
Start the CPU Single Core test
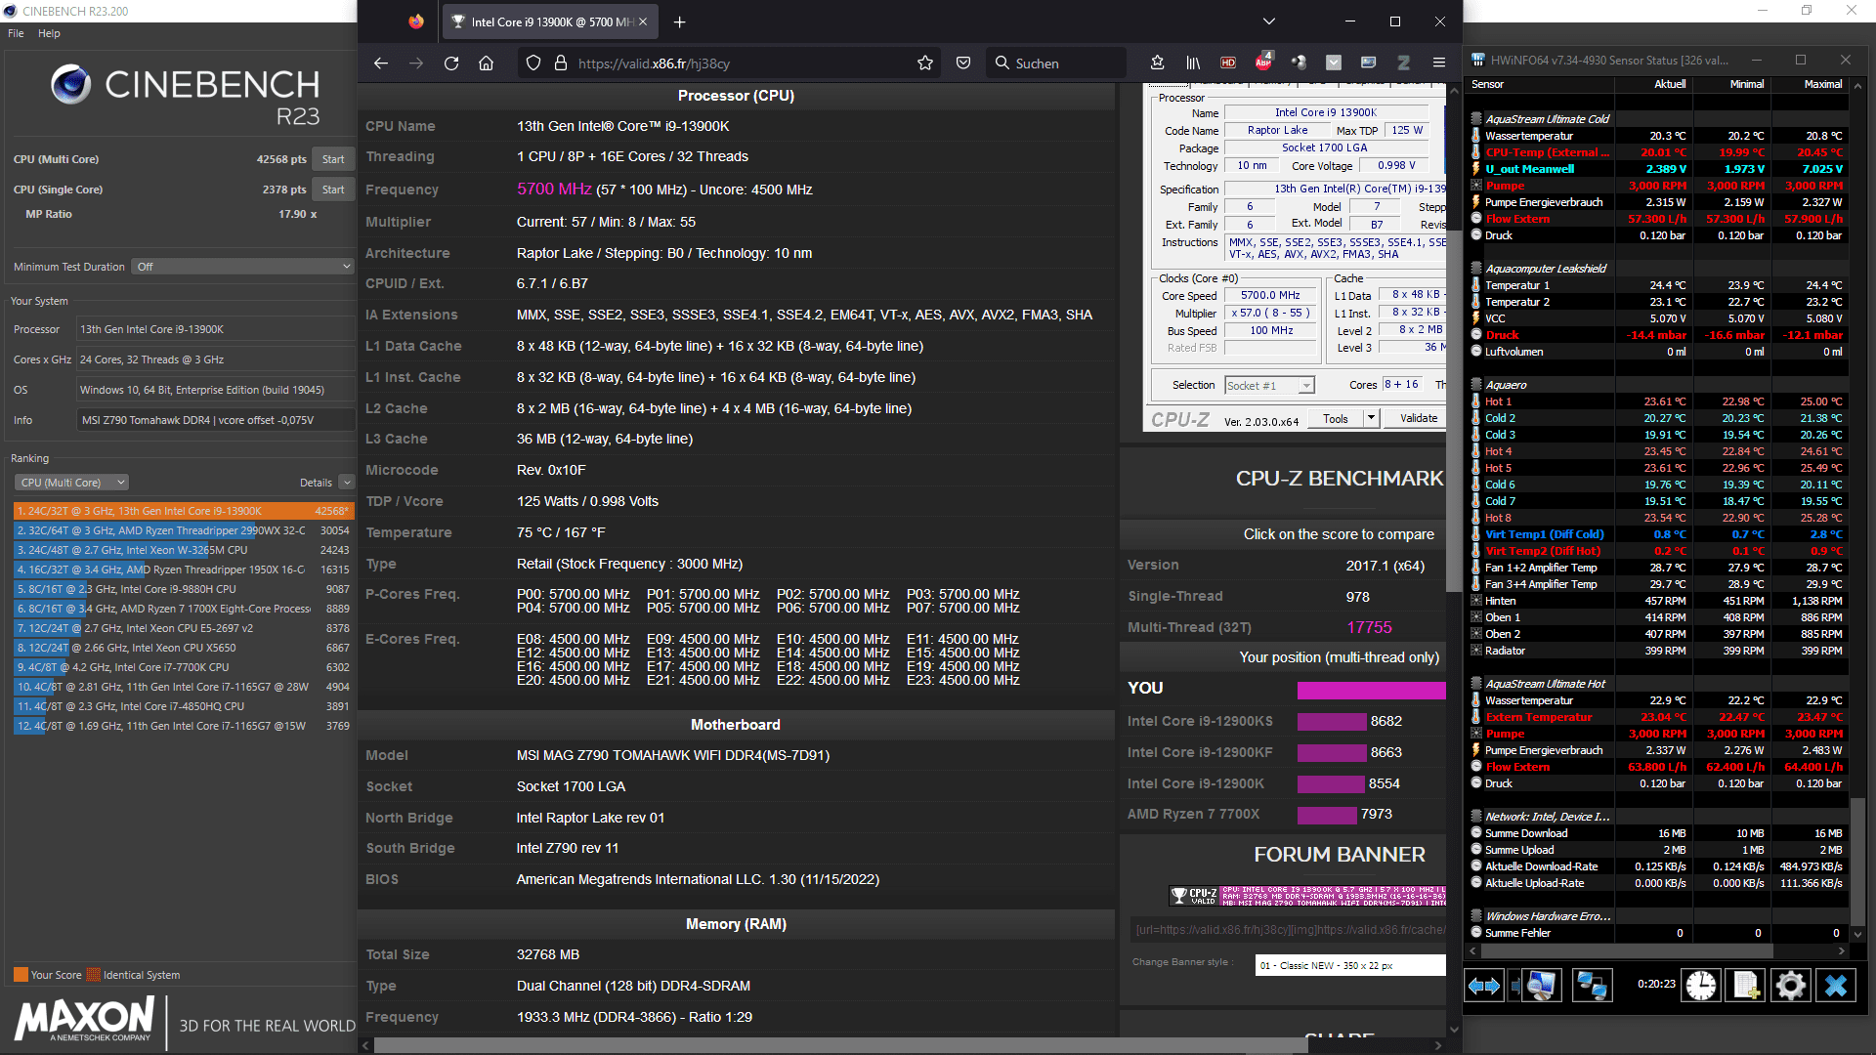coord(333,190)
